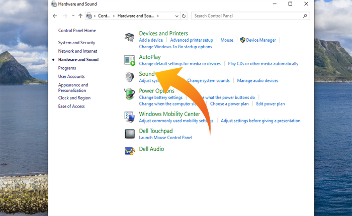Open Windows Mobility Center icon

(130, 117)
